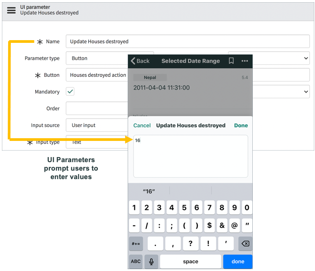Tap the slash key on keyboard
Viewport: 315px width, 271px height.
(147, 225)
